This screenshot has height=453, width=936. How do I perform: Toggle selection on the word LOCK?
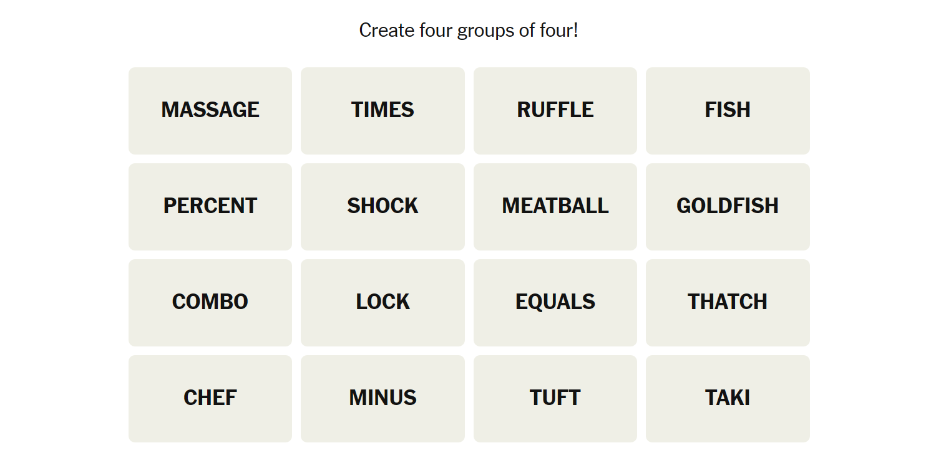[383, 302]
